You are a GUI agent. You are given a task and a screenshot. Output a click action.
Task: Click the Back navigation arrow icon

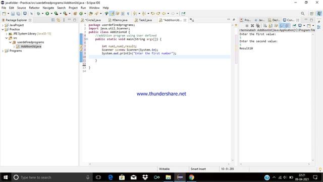[164, 14]
